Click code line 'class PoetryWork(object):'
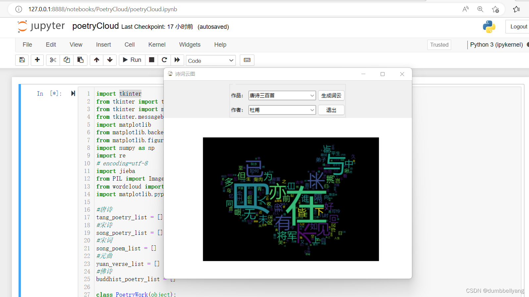The height and width of the screenshot is (297, 529). pyautogui.click(x=135, y=294)
